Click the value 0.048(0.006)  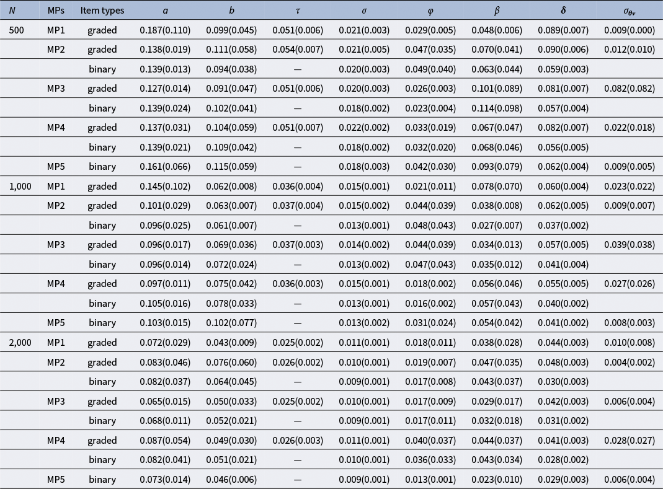coord(497,30)
